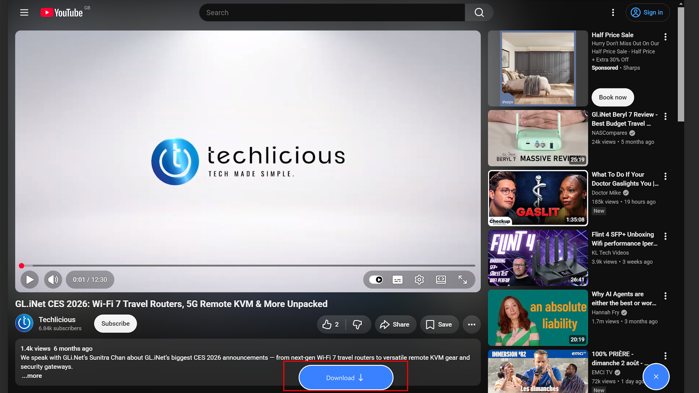Enter full screen mode
The height and width of the screenshot is (393, 699).
pos(463,279)
